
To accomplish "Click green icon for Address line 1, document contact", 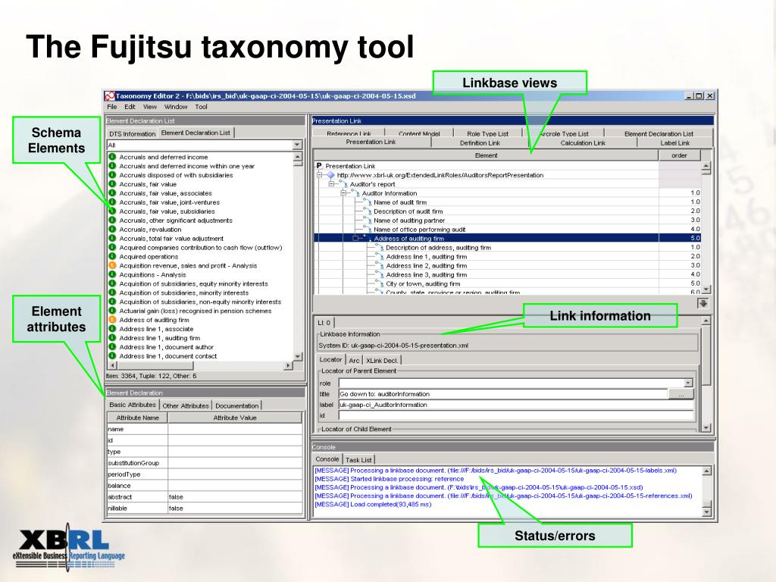I will tap(112, 356).
